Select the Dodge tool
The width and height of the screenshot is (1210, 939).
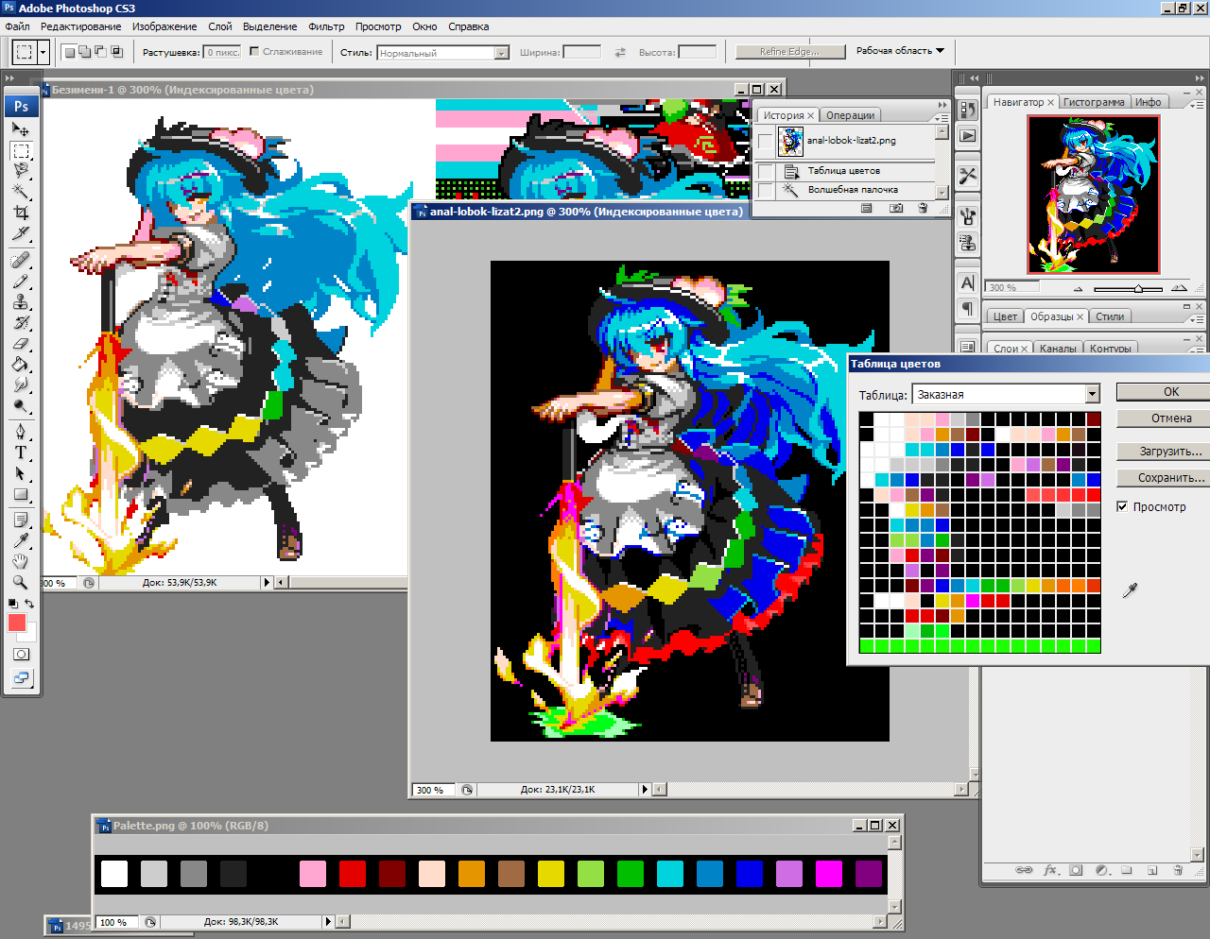(21, 405)
